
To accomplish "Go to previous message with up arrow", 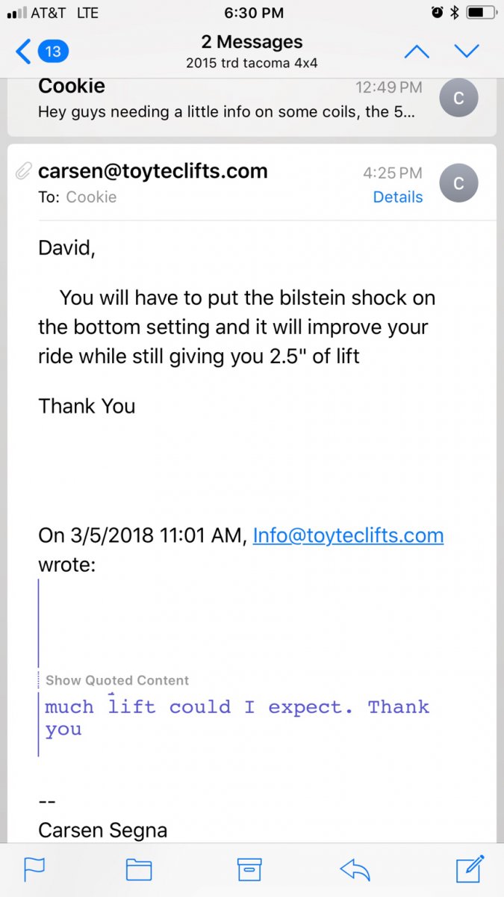I will [x=417, y=52].
